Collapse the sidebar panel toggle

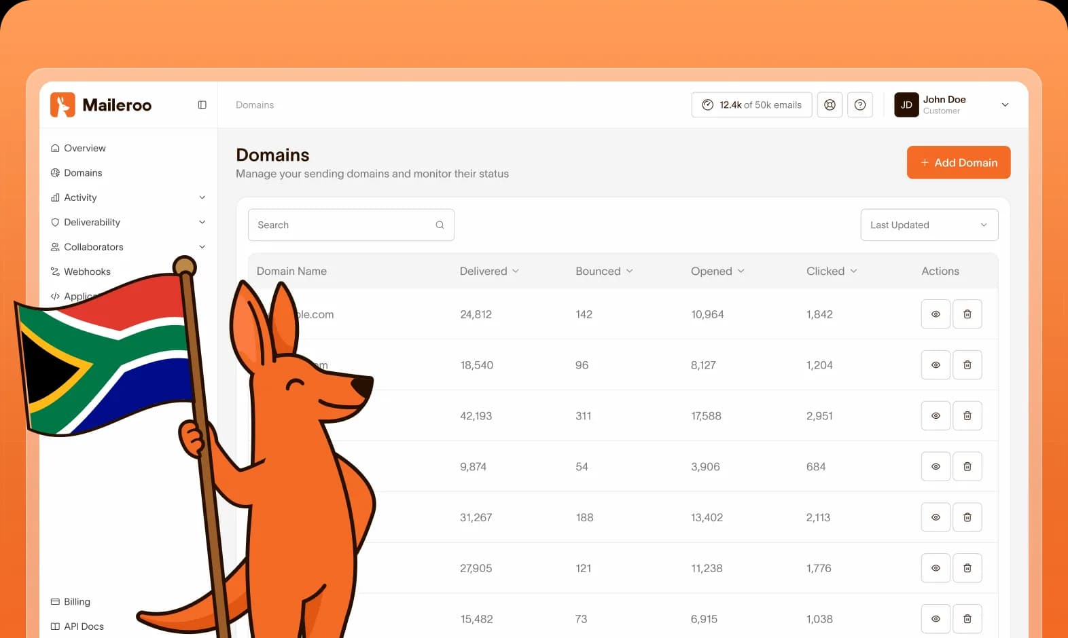(x=202, y=105)
